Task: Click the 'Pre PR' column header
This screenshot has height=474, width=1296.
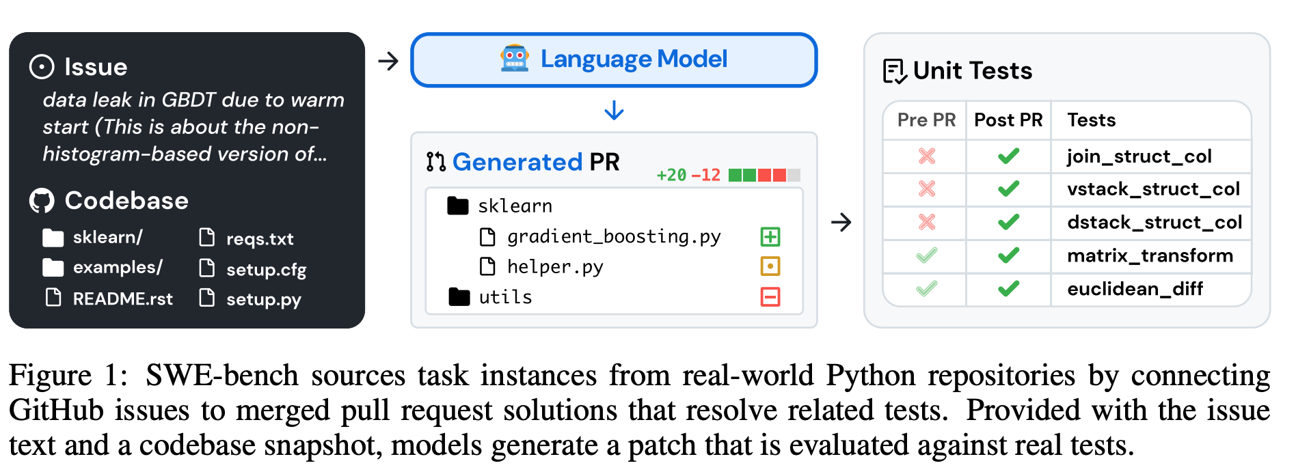Action: (926, 120)
